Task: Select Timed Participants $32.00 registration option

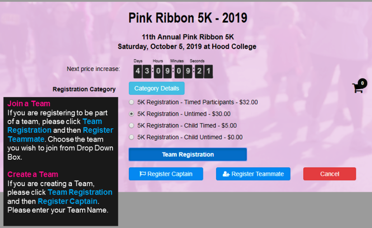Action: click(x=132, y=102)
